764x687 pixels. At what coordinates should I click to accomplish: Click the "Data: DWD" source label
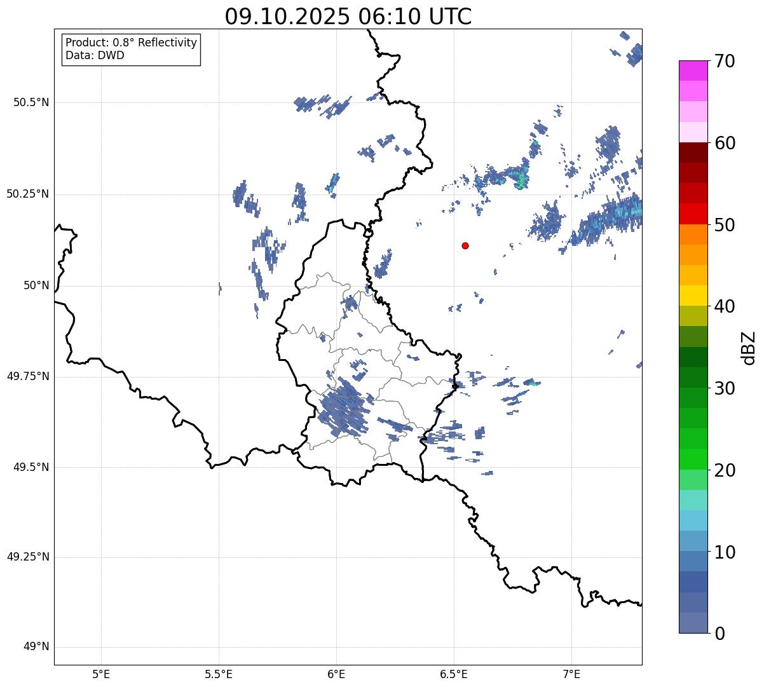(x=95, y=55)
